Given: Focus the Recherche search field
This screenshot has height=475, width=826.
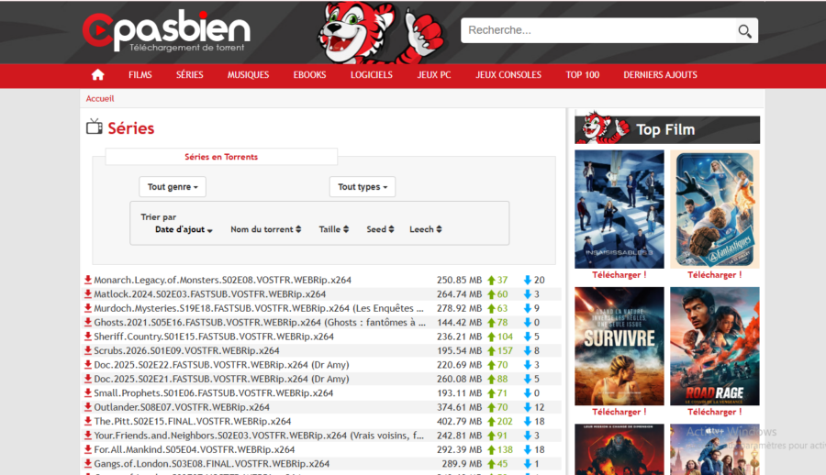Looking at the screenshot, I should click(597, 30).
